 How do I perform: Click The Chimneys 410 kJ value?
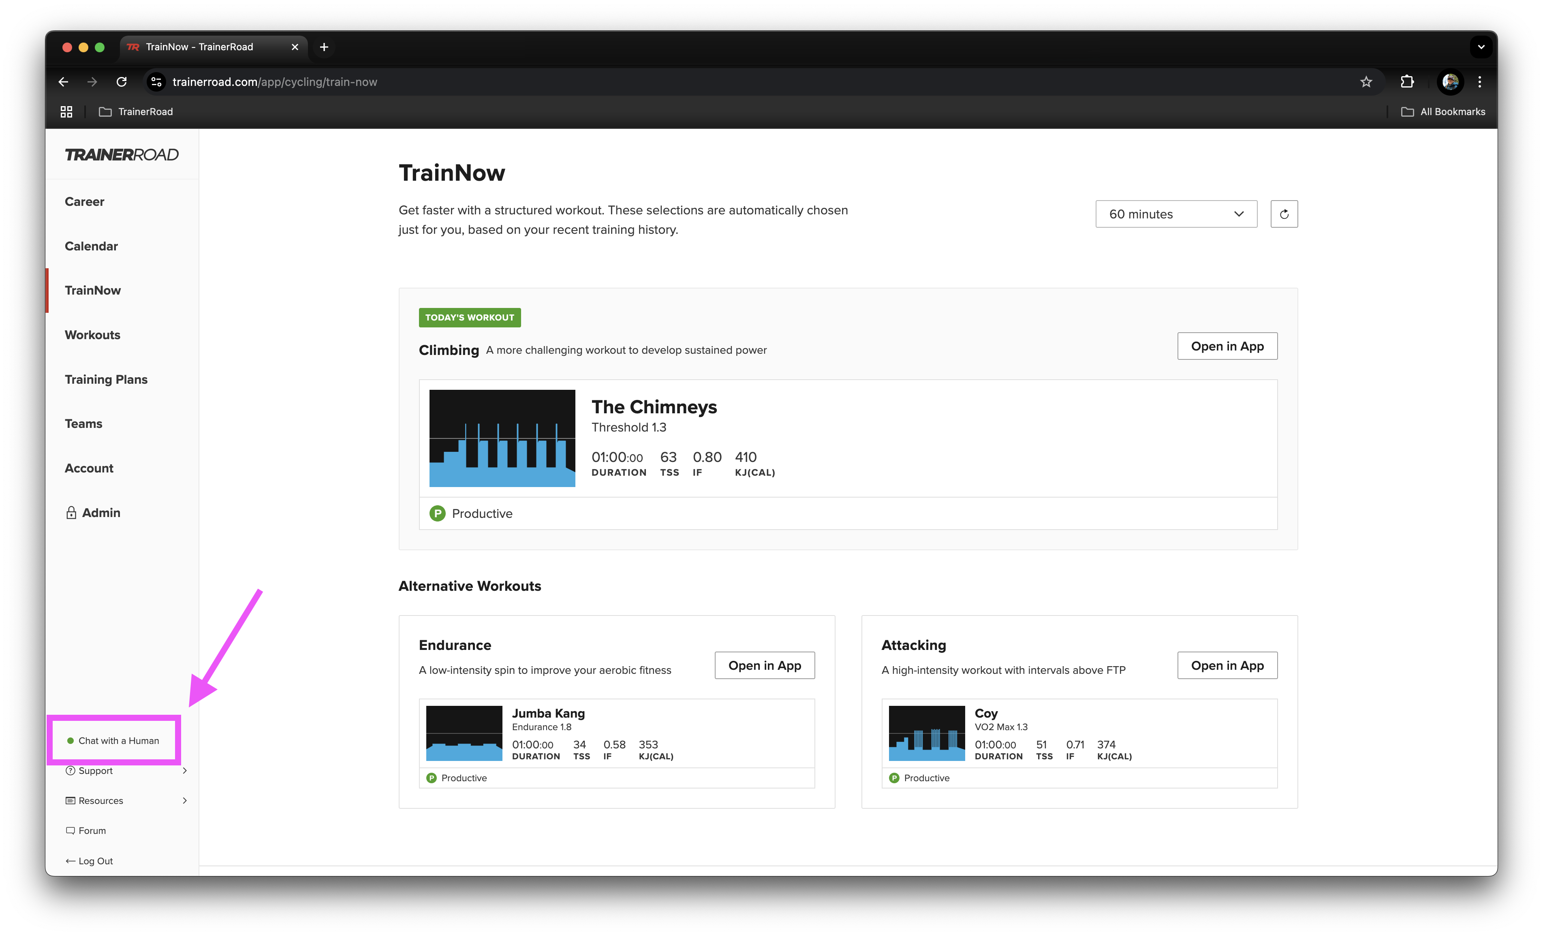(x=745, y=457)
